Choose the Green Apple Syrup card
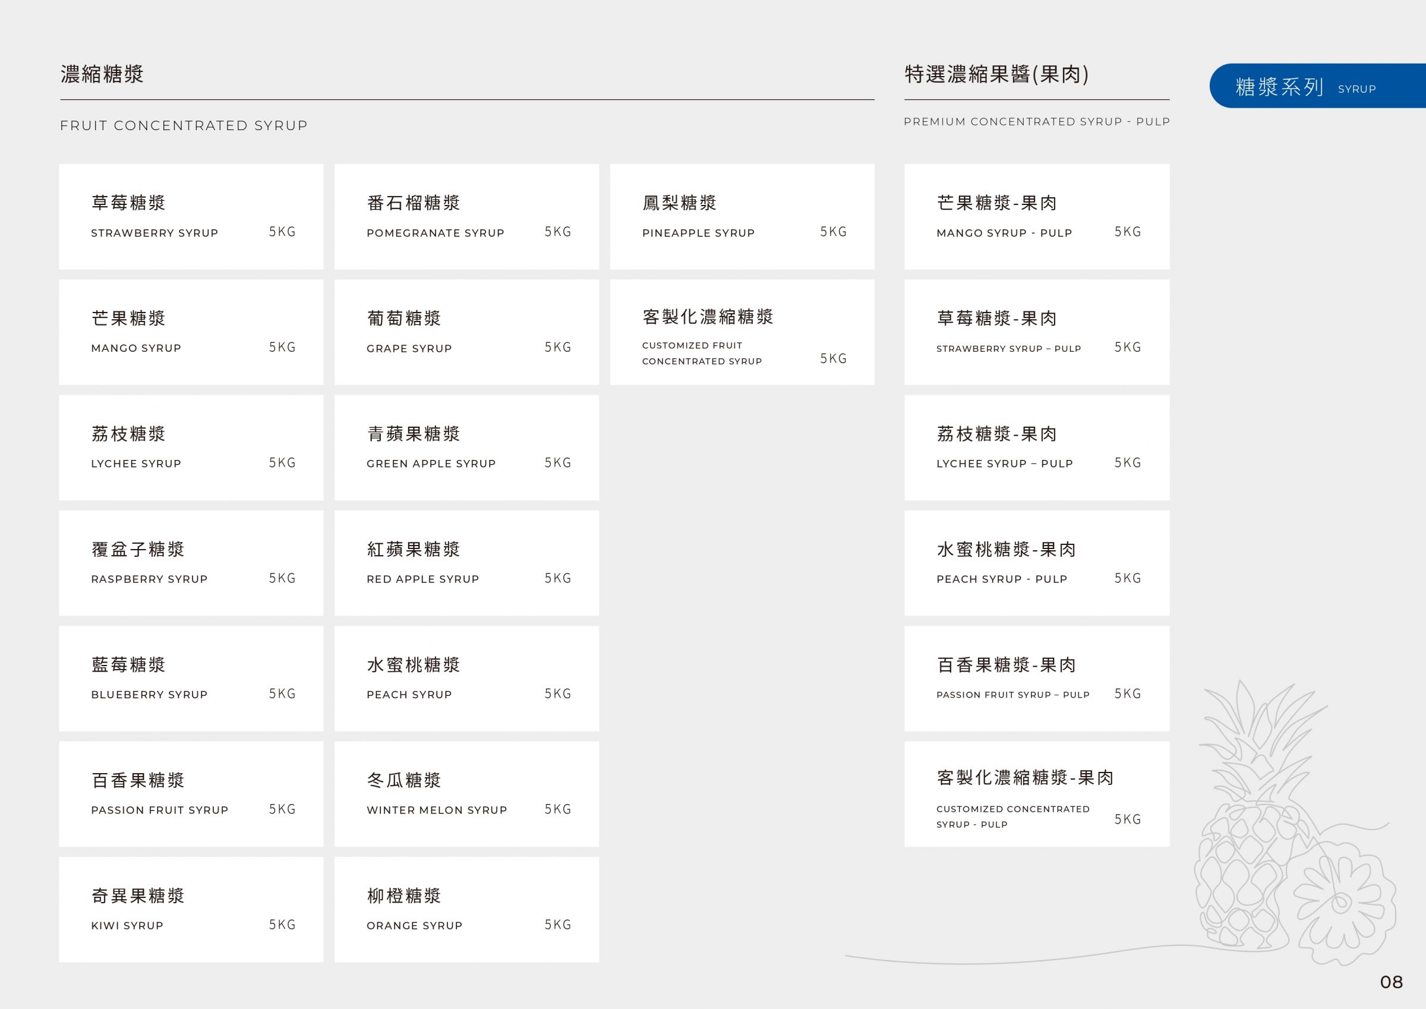The height and width of the screenshot is (1009, 1426). point(466,448)
